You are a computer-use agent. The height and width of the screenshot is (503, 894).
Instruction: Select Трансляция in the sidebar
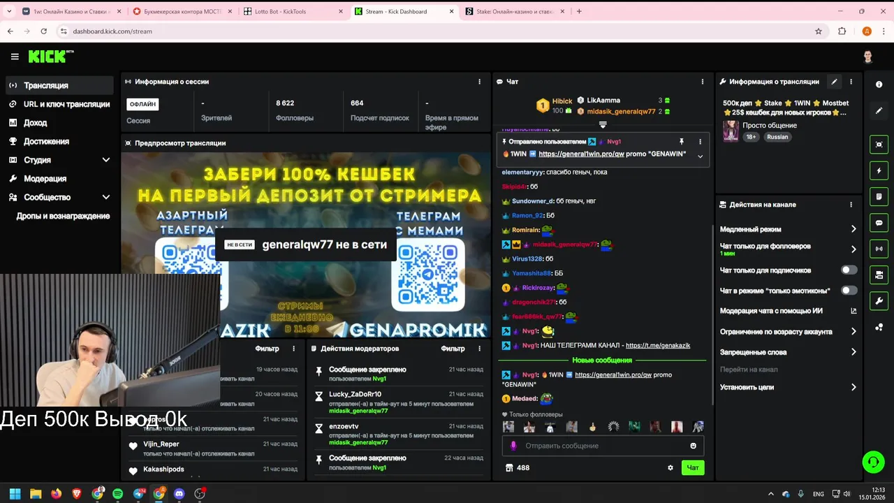(59, 85)
